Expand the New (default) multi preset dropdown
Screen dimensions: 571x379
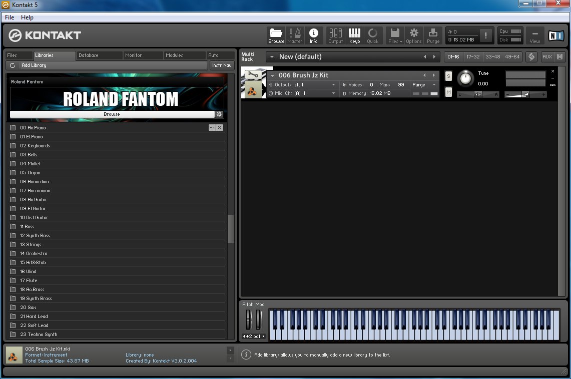point(272,57)
